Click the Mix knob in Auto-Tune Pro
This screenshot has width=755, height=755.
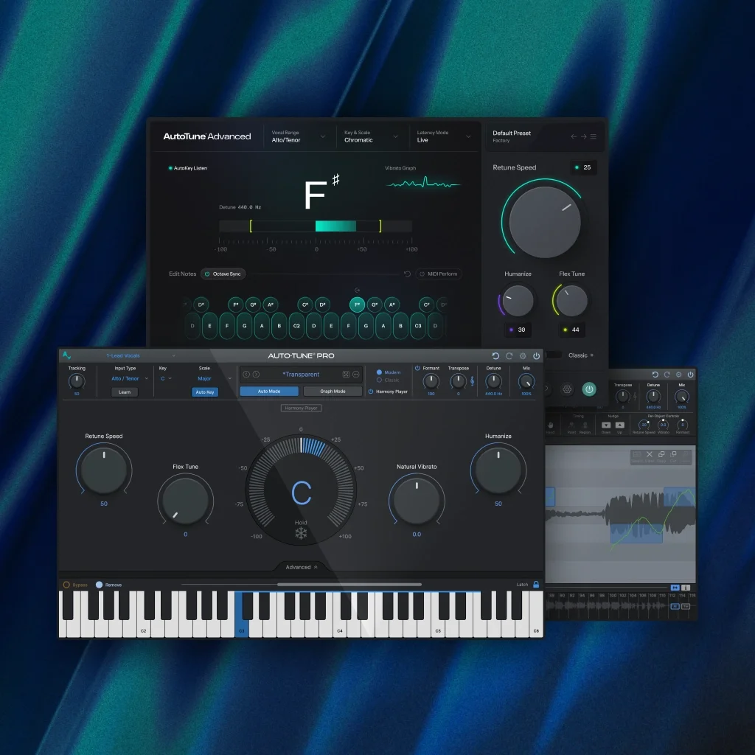[526, 381]
